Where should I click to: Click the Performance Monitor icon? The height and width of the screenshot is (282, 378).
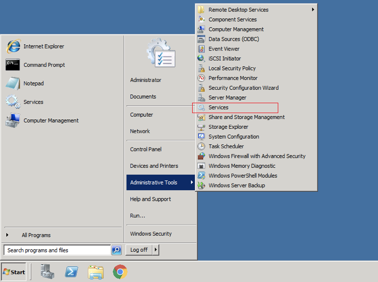(201, 78)
